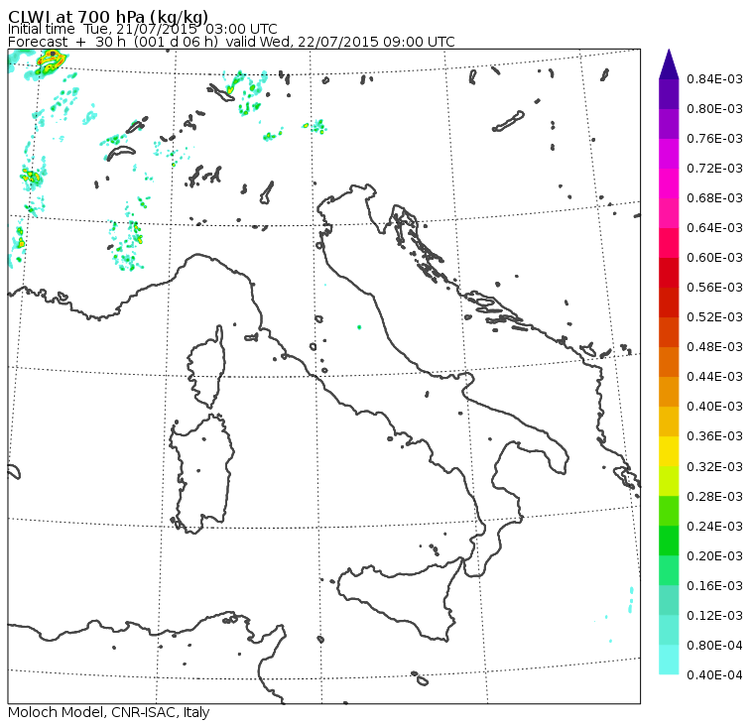
Task: Click the orange colorbar segment between 0.44E-03 and 0.48E-03
Action: tap(669, 362)
